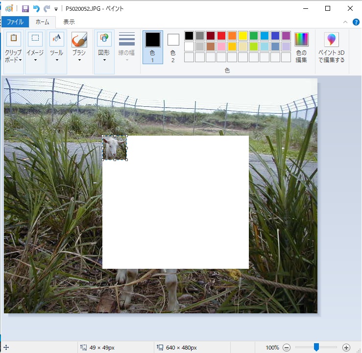Image resolution: width=362 pixels, height=353 pixels.
Task: Select the ブラシ brush icon
Action: 79,39
